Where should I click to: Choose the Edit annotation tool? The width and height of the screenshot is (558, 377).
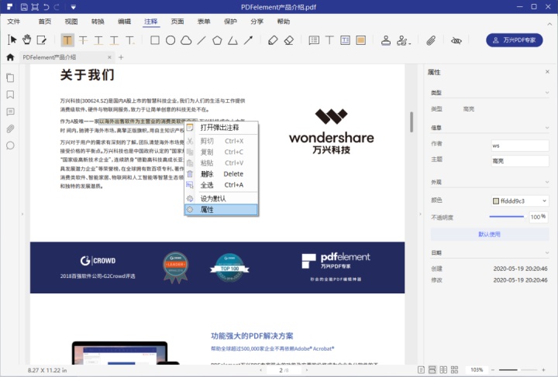[42, 40]
